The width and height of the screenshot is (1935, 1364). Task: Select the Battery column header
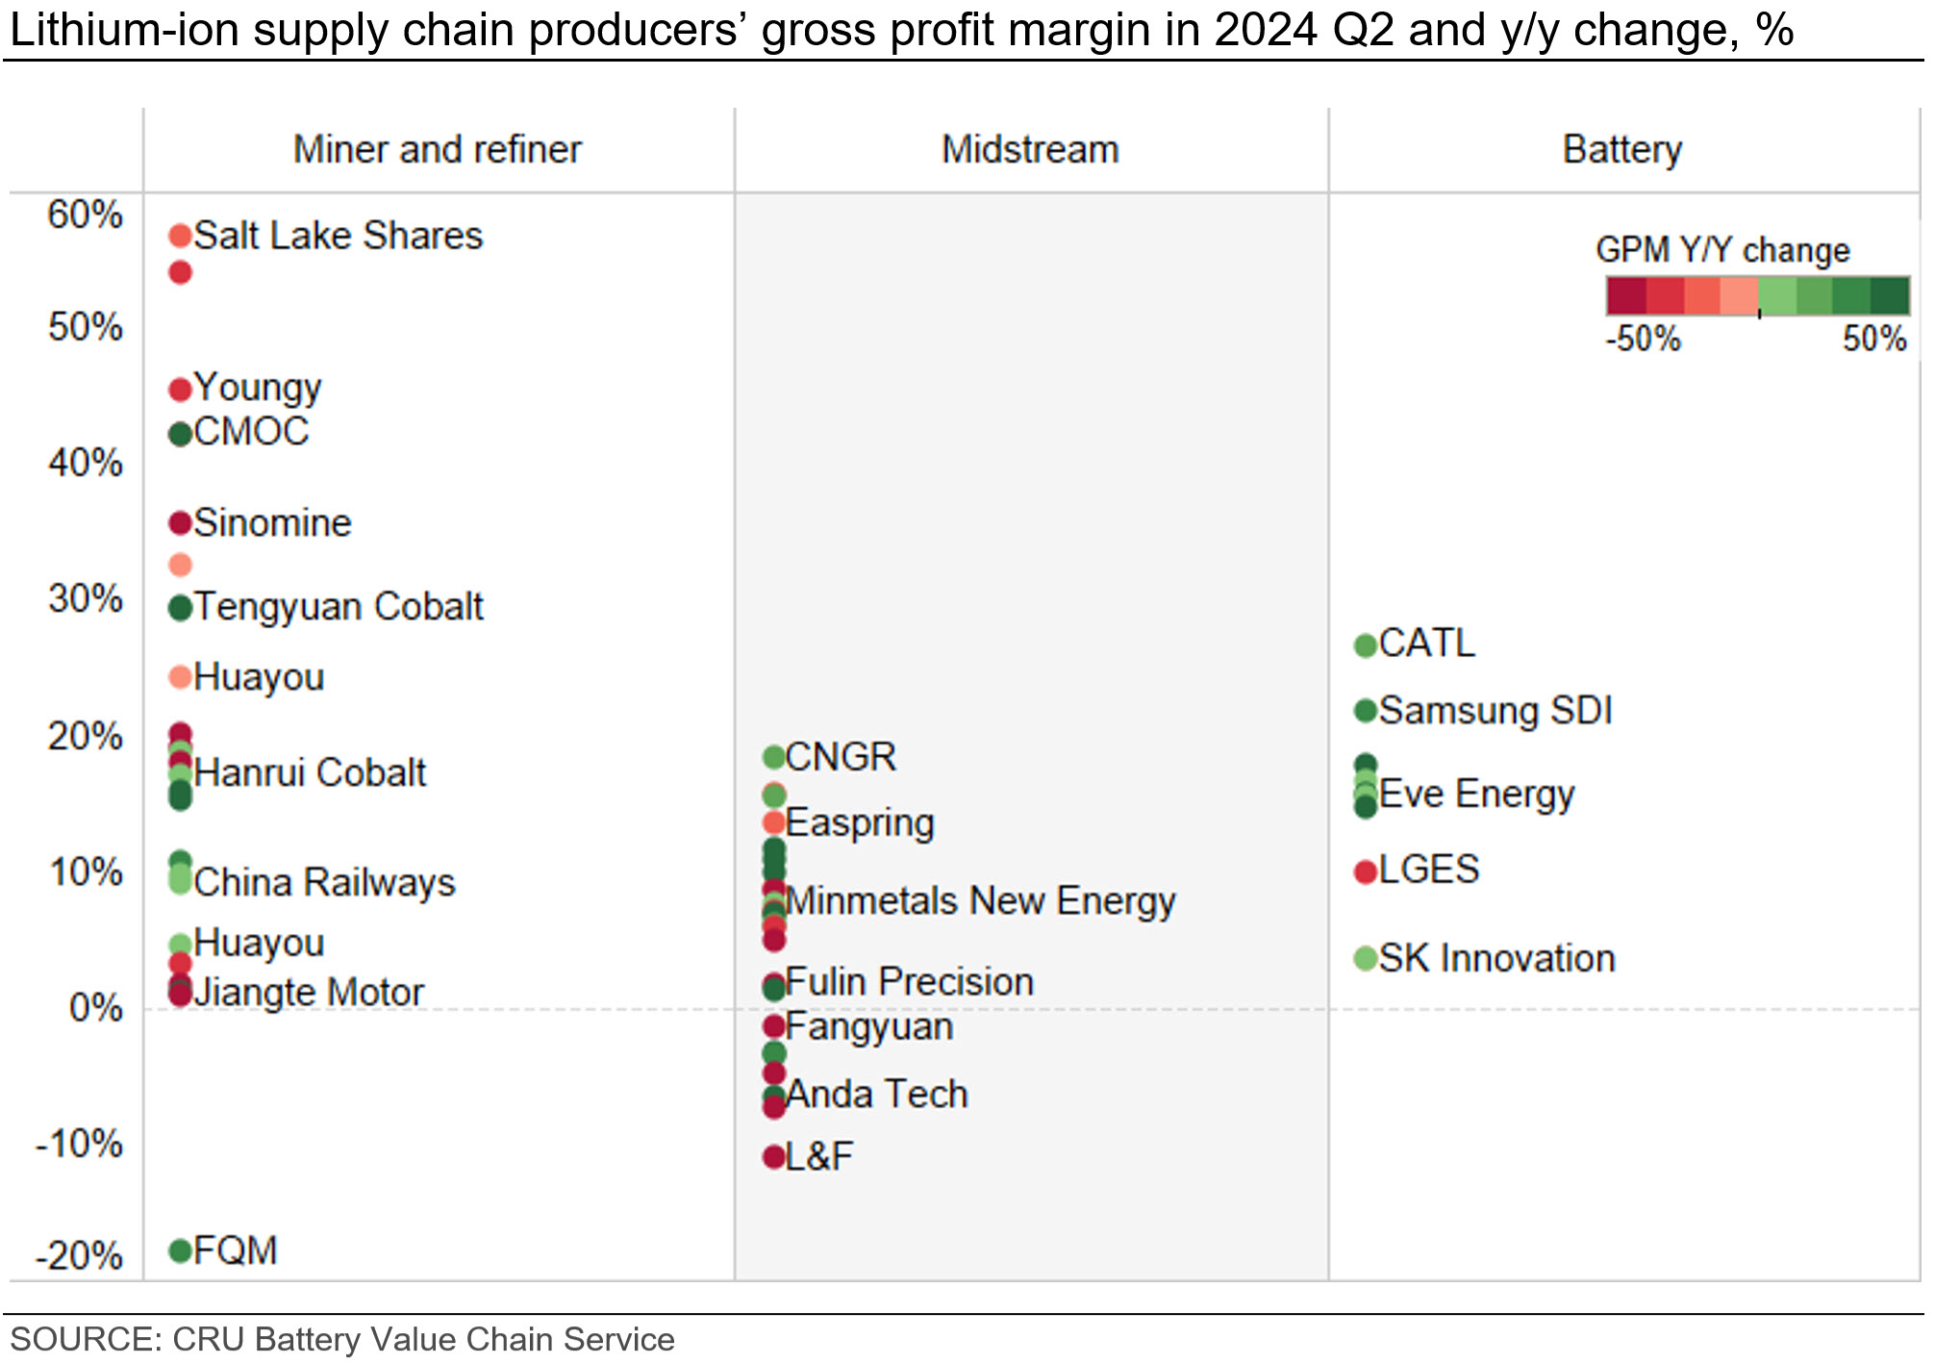pos(1622,150)
